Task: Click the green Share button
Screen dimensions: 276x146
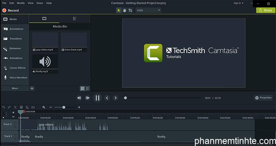Action: click(266, 10)
